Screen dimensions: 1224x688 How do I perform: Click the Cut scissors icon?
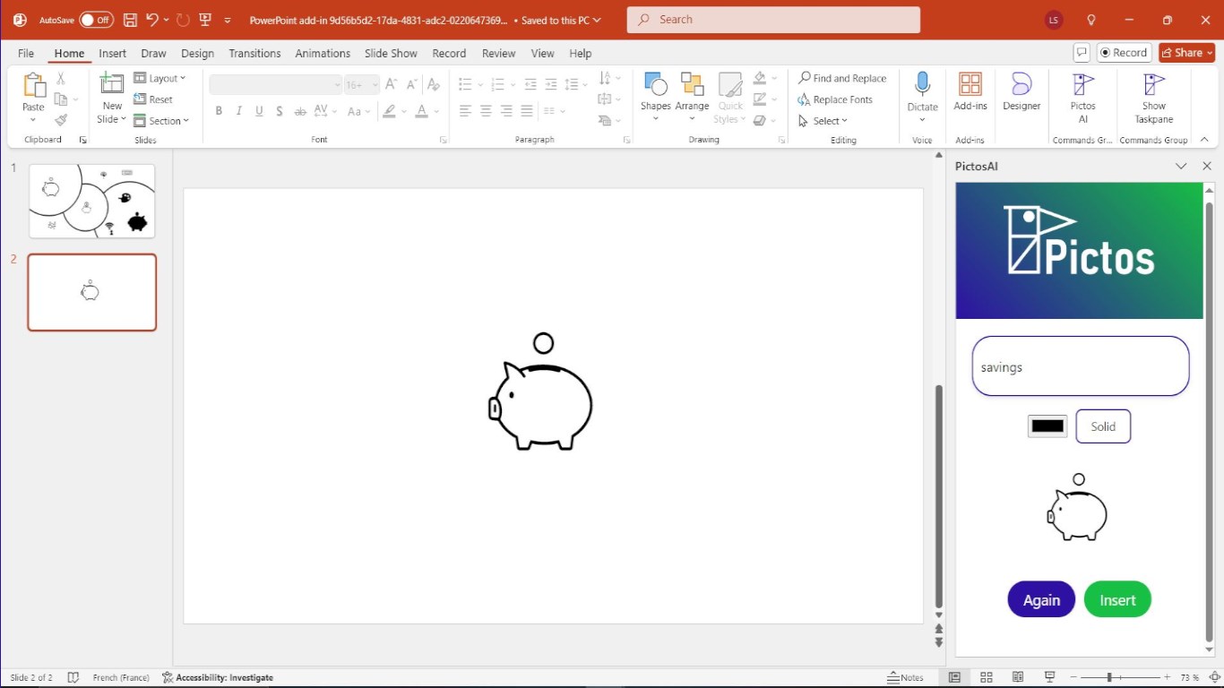[x=61, y=79]
